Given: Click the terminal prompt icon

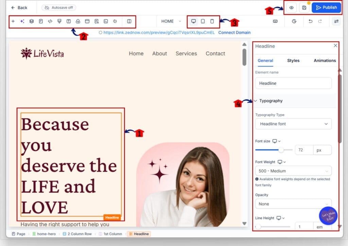Looking at the screenshot, I should (x=106, y=21).
